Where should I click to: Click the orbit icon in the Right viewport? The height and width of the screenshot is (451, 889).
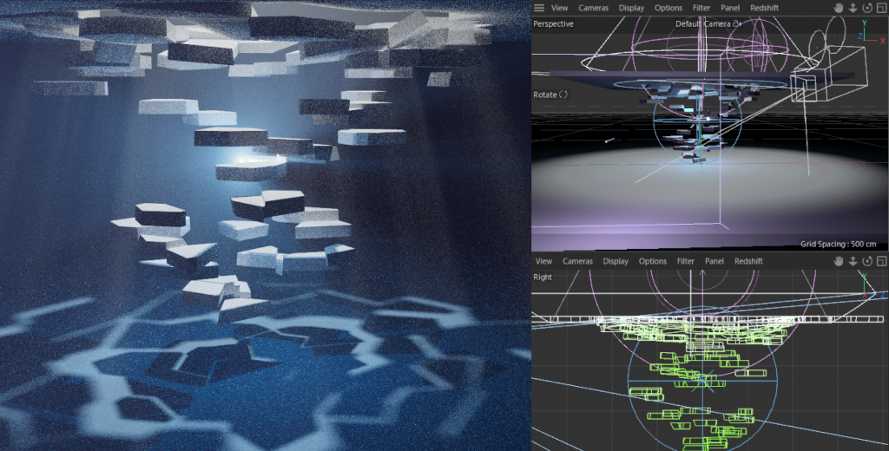coord(867,261)
